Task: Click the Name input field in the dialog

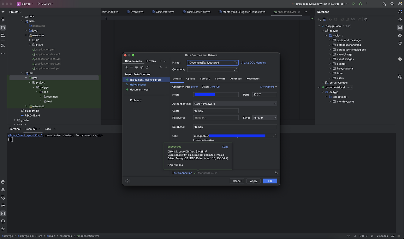Action: tap(213, 63)
